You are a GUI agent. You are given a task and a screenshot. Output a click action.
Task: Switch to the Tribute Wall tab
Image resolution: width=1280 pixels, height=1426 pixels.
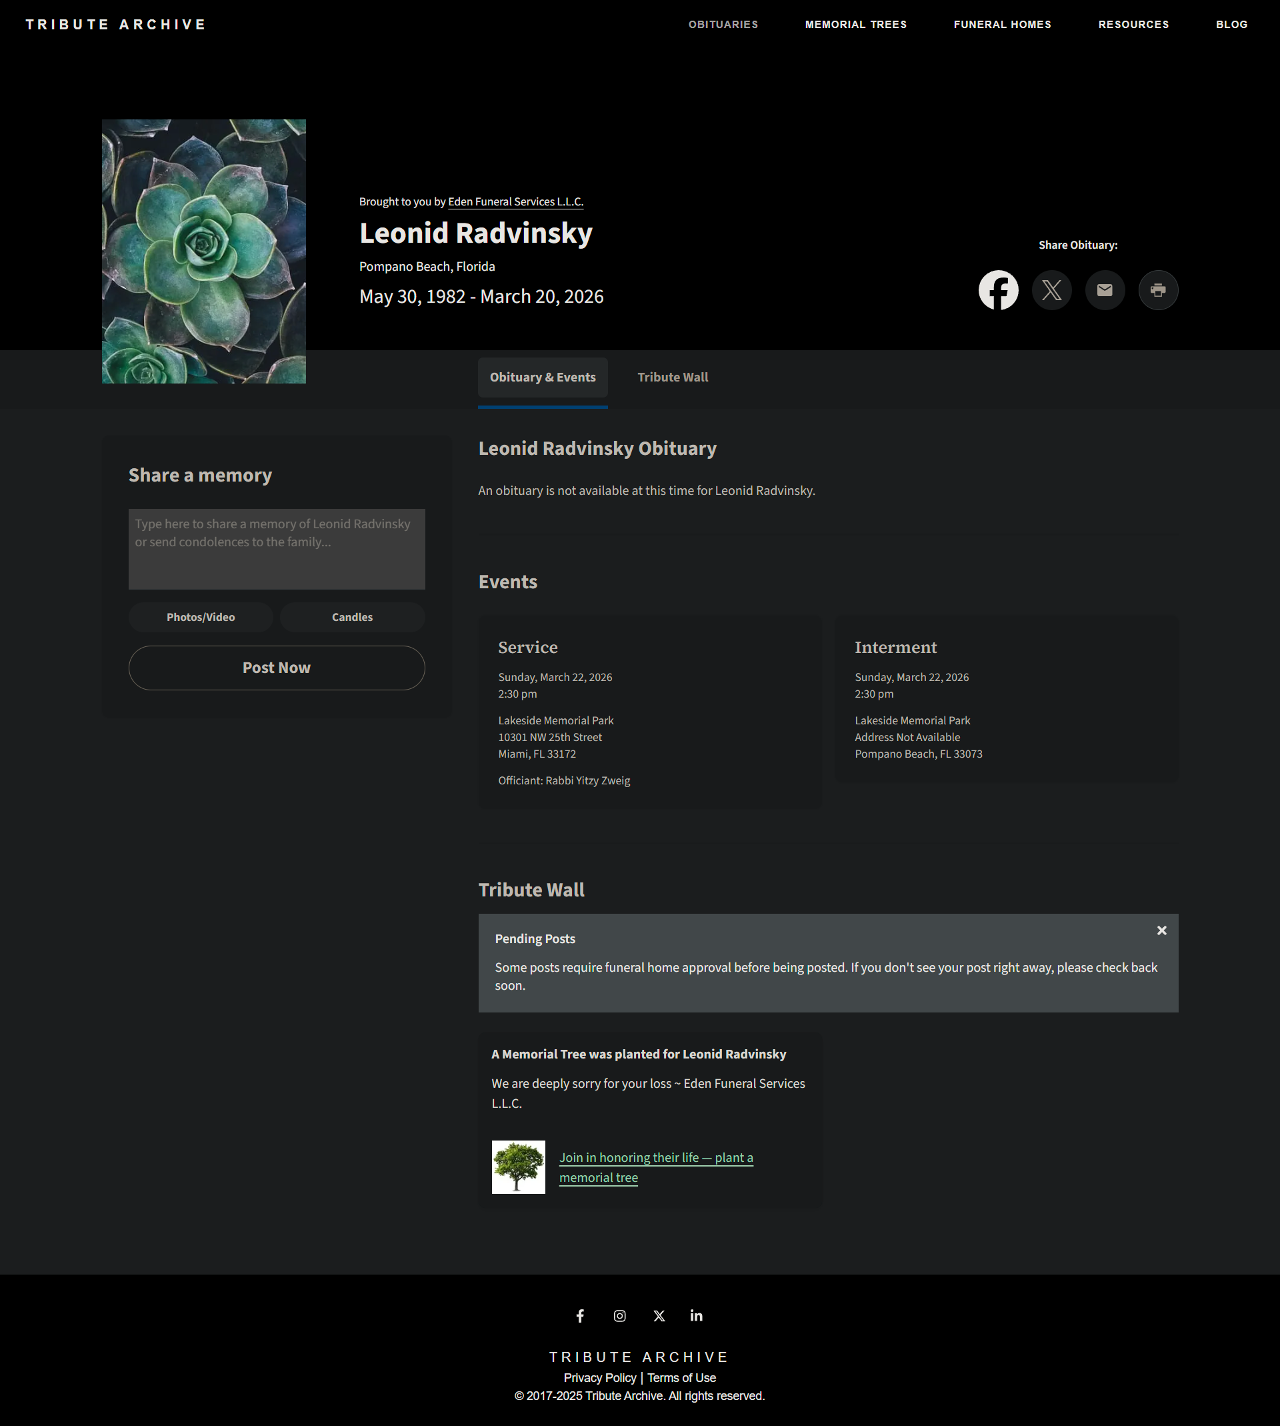click(673, 377)
